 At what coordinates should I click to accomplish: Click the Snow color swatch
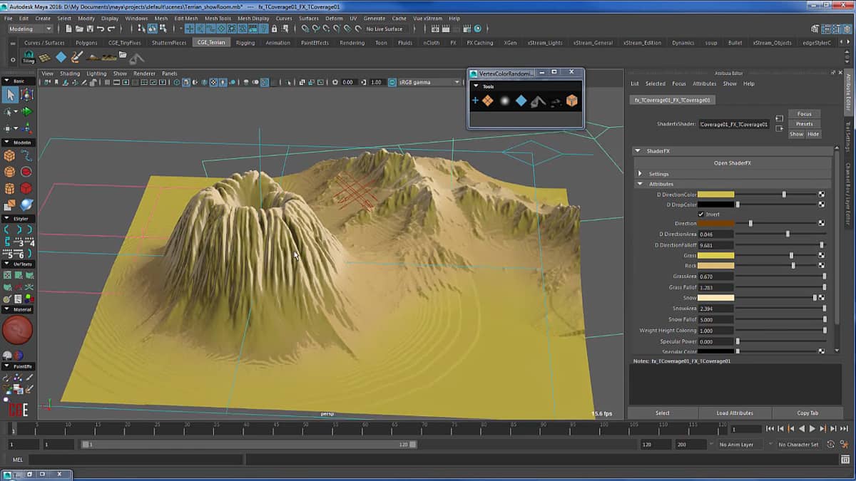coord(715,298)
